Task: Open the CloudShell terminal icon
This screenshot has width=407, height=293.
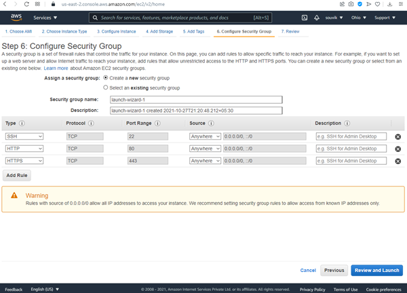Action: coord(305,18)
